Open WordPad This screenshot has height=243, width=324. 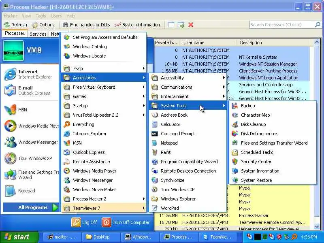tap(188, 208)
